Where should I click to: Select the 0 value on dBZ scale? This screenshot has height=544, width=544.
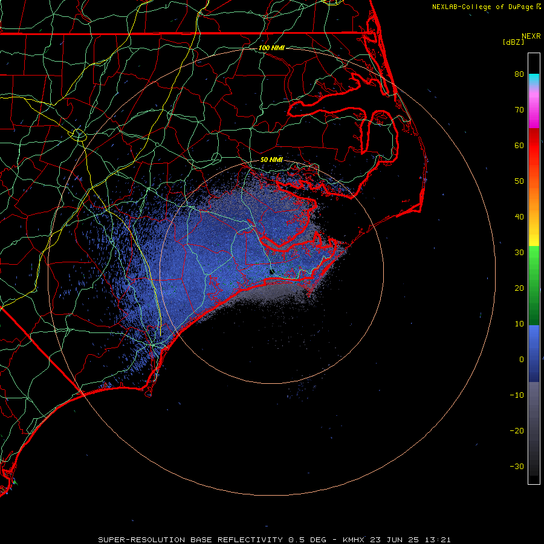coord(522,360)
